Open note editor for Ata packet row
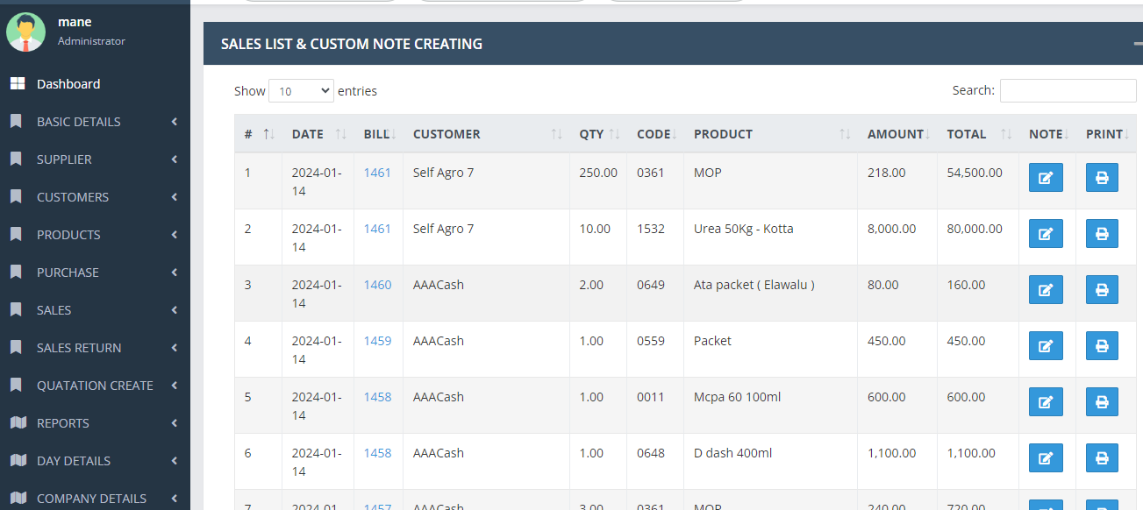 click(1045, 290)
